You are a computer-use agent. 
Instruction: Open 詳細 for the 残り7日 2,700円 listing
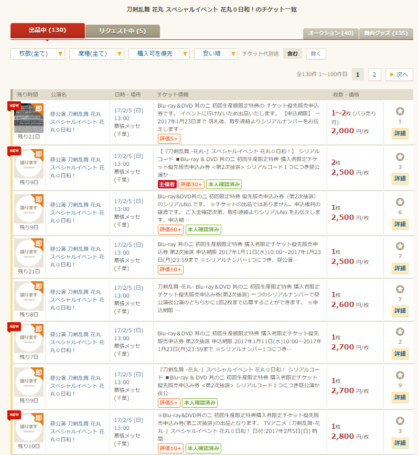click(x=400, y=354)
